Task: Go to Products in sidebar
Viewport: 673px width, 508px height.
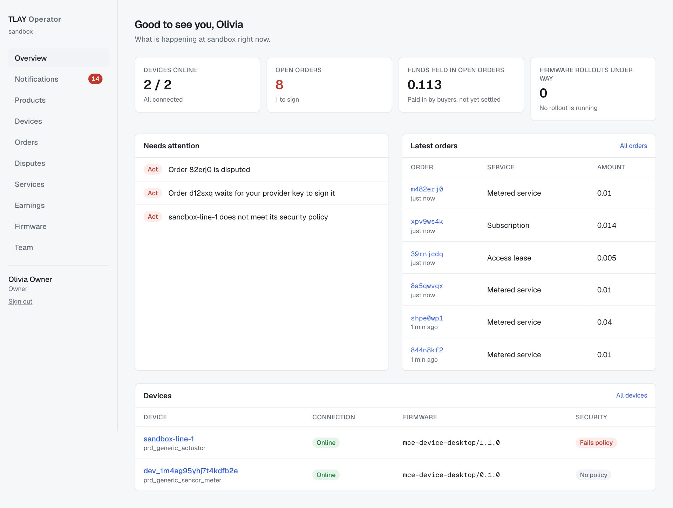Action: [x=59, y=100]
